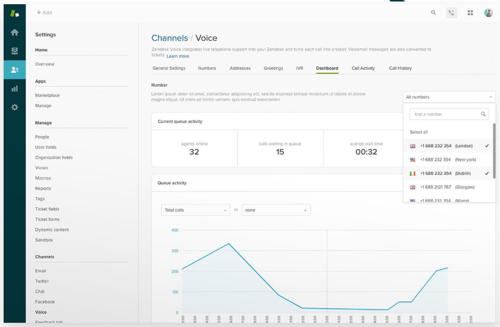Click the Irish flag beside Dublin number
Image resolution: width=500 pixels, height=327 pixels.
coord(412,173)
